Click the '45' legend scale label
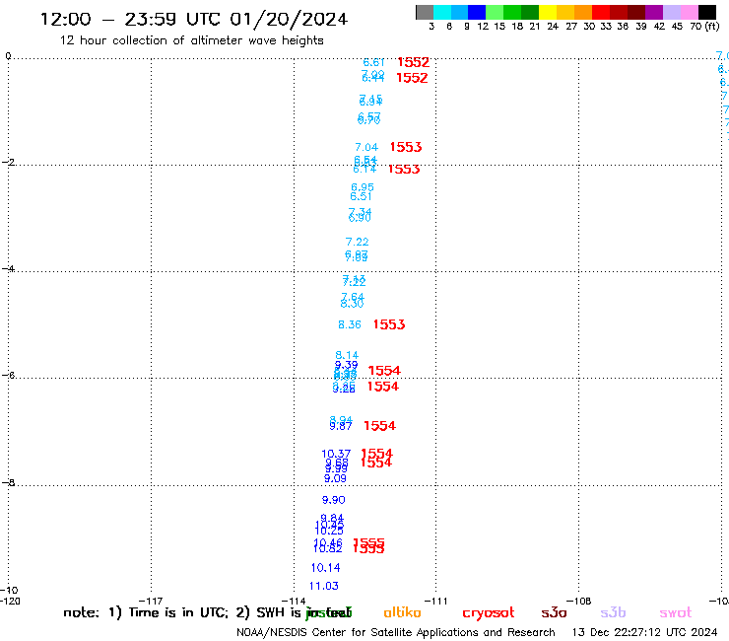The width and height of the screenshot is (729, 641). (677, 26)
